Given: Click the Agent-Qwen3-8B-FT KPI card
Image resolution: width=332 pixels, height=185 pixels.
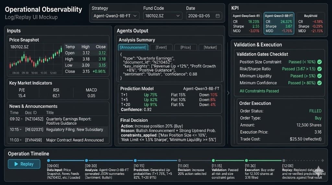Looking at the screenshot, I should click(x=279, y=23).
